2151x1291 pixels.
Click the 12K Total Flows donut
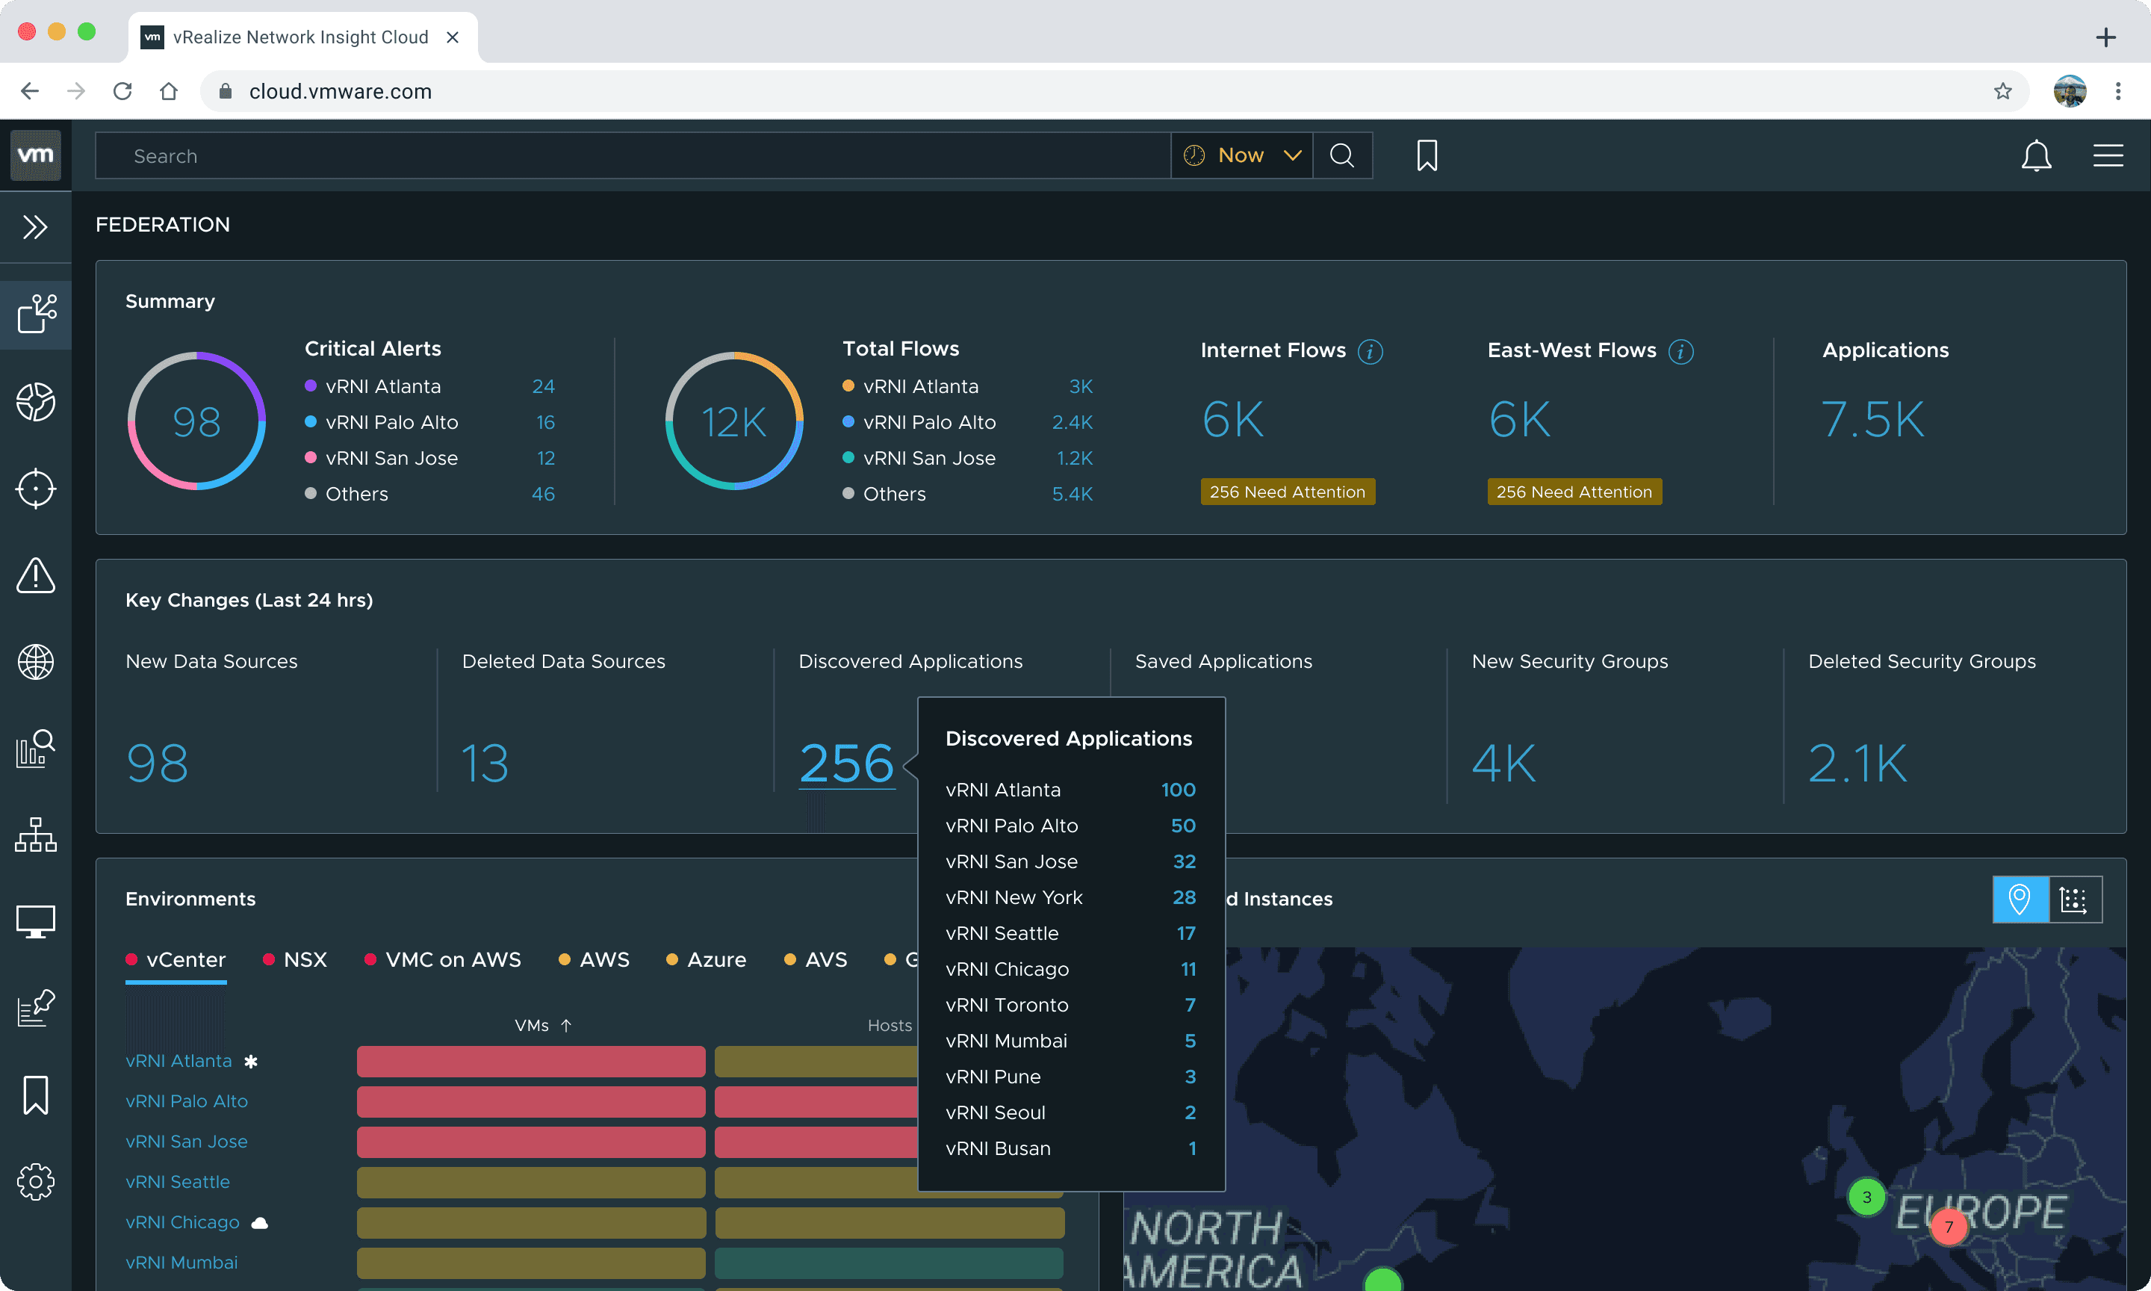[x=734, y=421]
